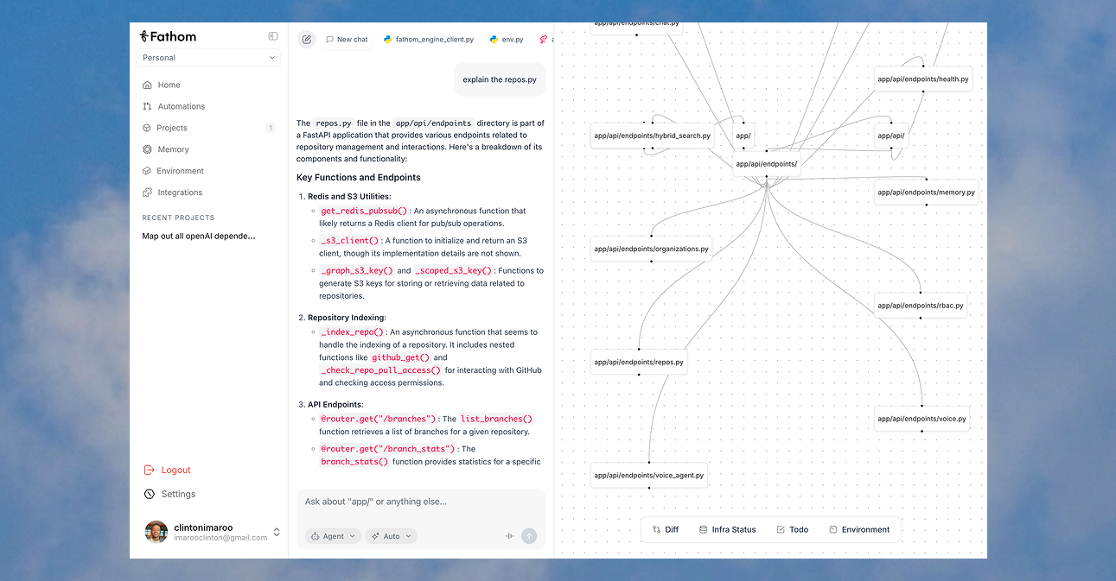The height and width of the screenshot is (581, 1116).
Task: Show the Diff view
Action: pos(665,529)
